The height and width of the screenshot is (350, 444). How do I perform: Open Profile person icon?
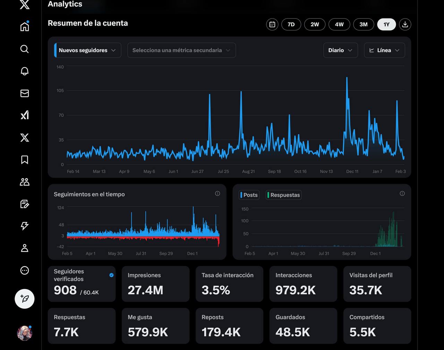click(x=25, y=248)
